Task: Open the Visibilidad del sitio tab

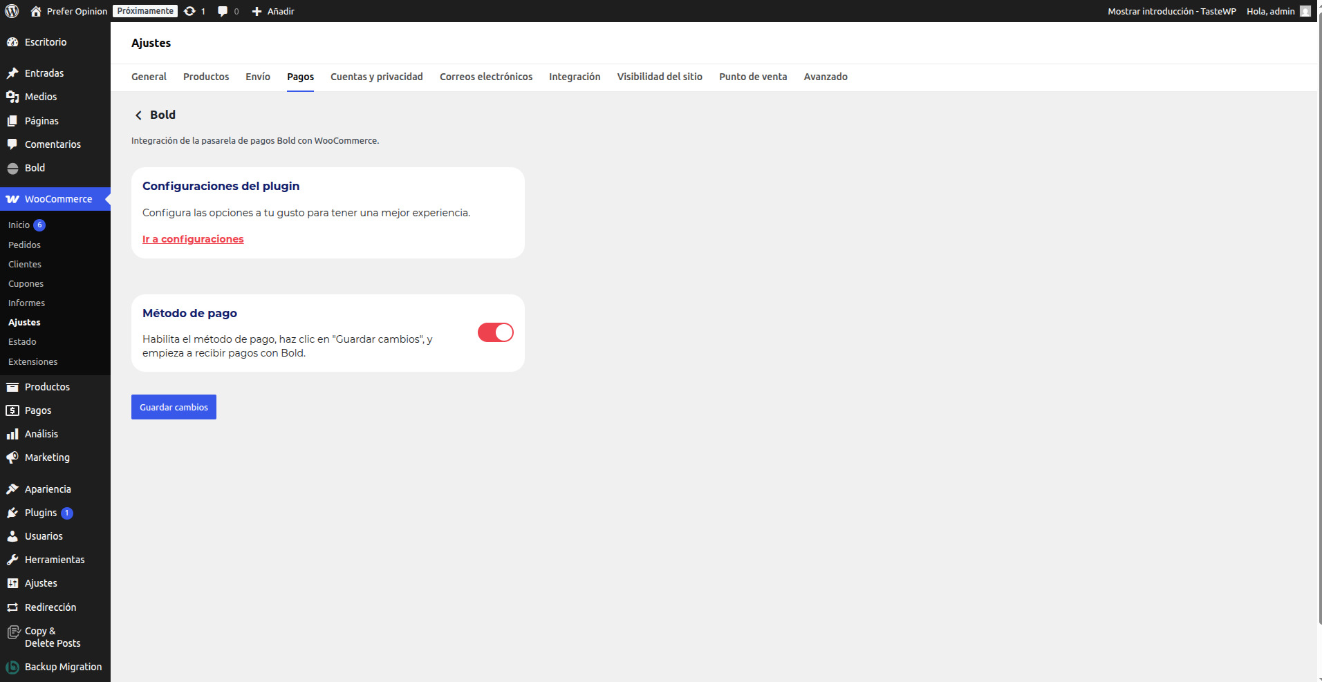Action: [660, 77]
